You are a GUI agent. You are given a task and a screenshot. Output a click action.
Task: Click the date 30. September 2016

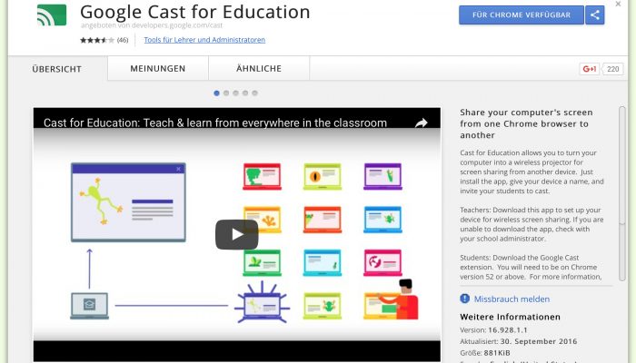coord(538,341)
